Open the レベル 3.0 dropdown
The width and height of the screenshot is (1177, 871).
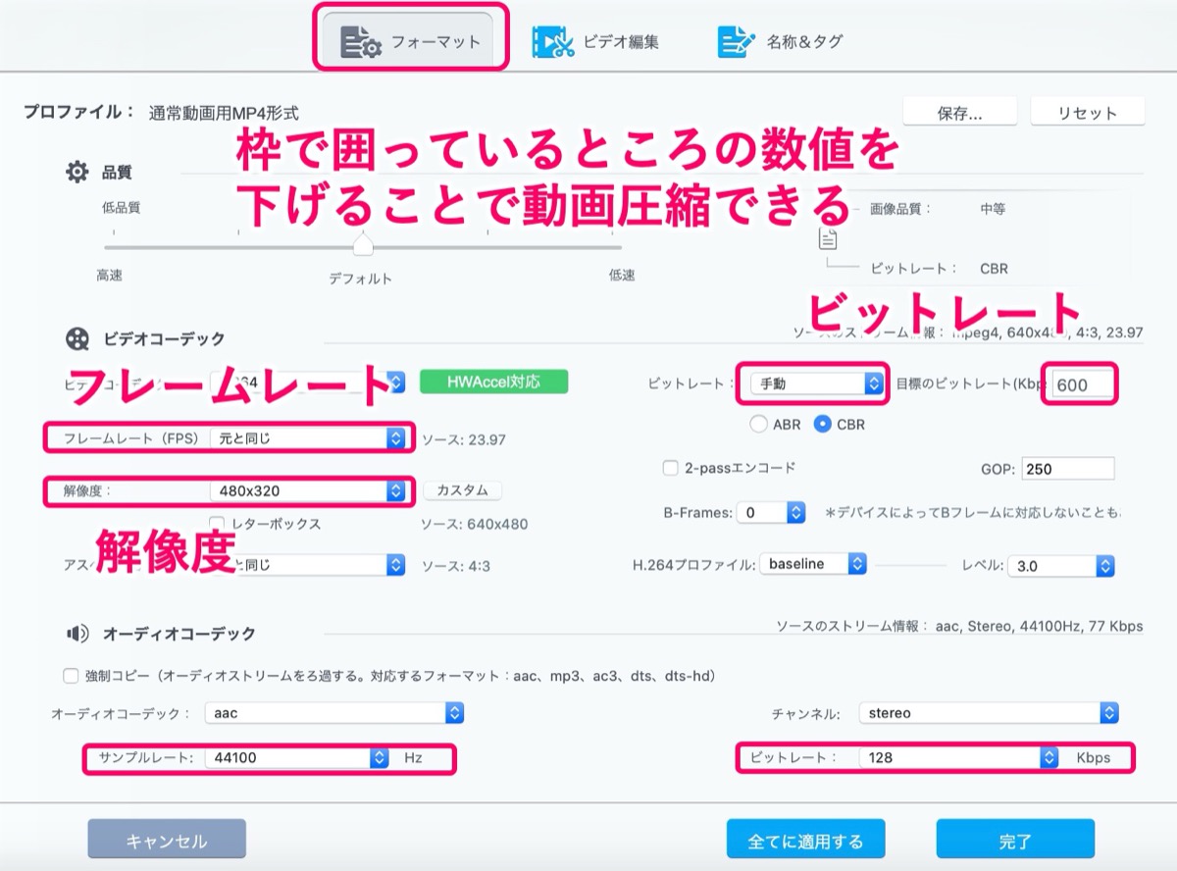pos(1061,566)
